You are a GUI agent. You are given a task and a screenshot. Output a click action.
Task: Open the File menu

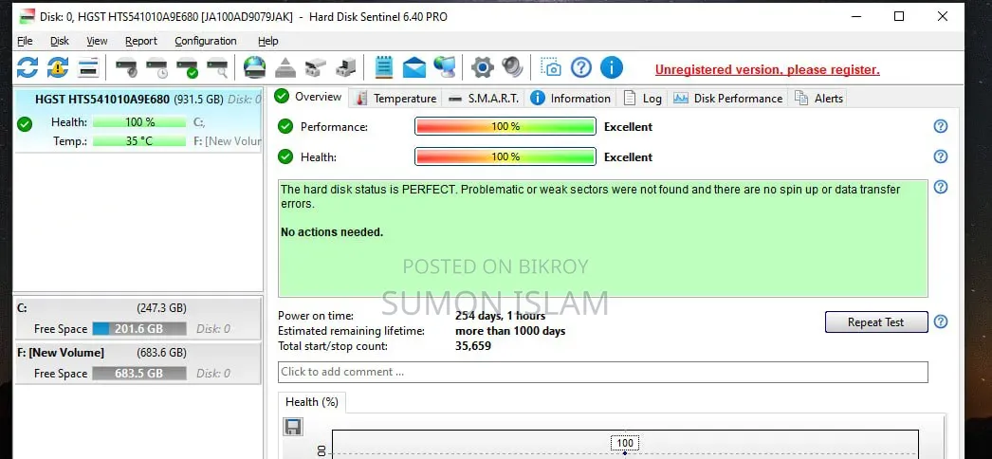(25, 41)
